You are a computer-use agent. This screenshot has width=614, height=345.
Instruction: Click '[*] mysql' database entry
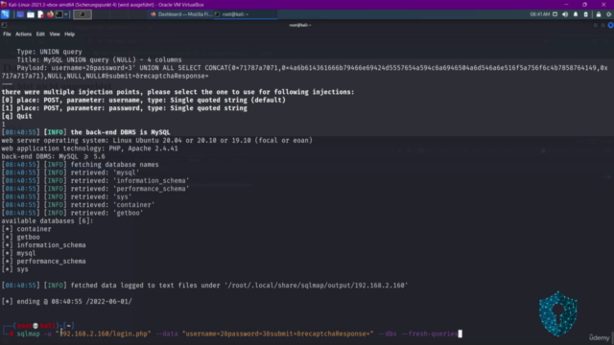(19, 253)
